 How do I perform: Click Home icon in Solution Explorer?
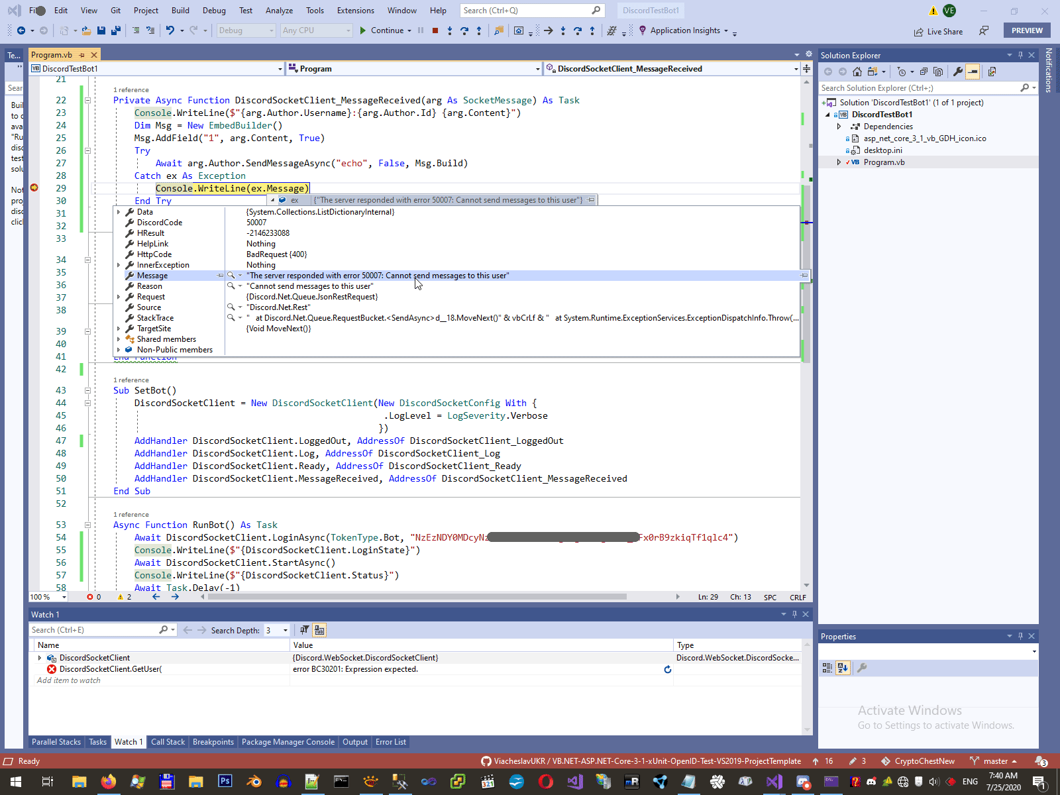(857, 72)
